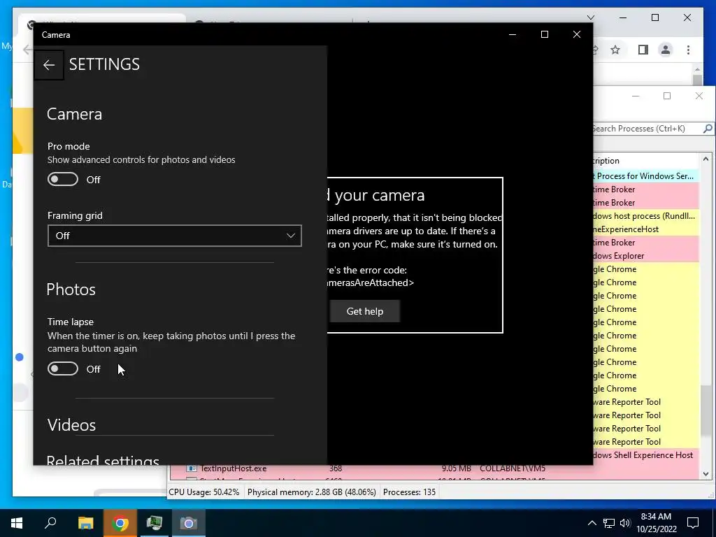Toggle Chrome side panel icon
This screenshot has height=537, width=716.
[643, 50]
